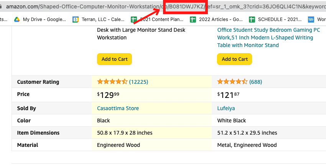Select 'Metal, Engineered Wood' material cell
Viewport: 326px width, 166px height.
pos(247,145)
